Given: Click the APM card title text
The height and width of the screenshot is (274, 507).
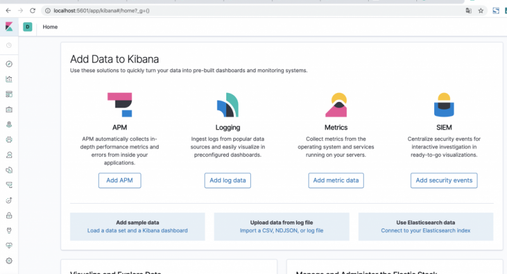Looking at the screenshot, I should click(x=120, y=127).
